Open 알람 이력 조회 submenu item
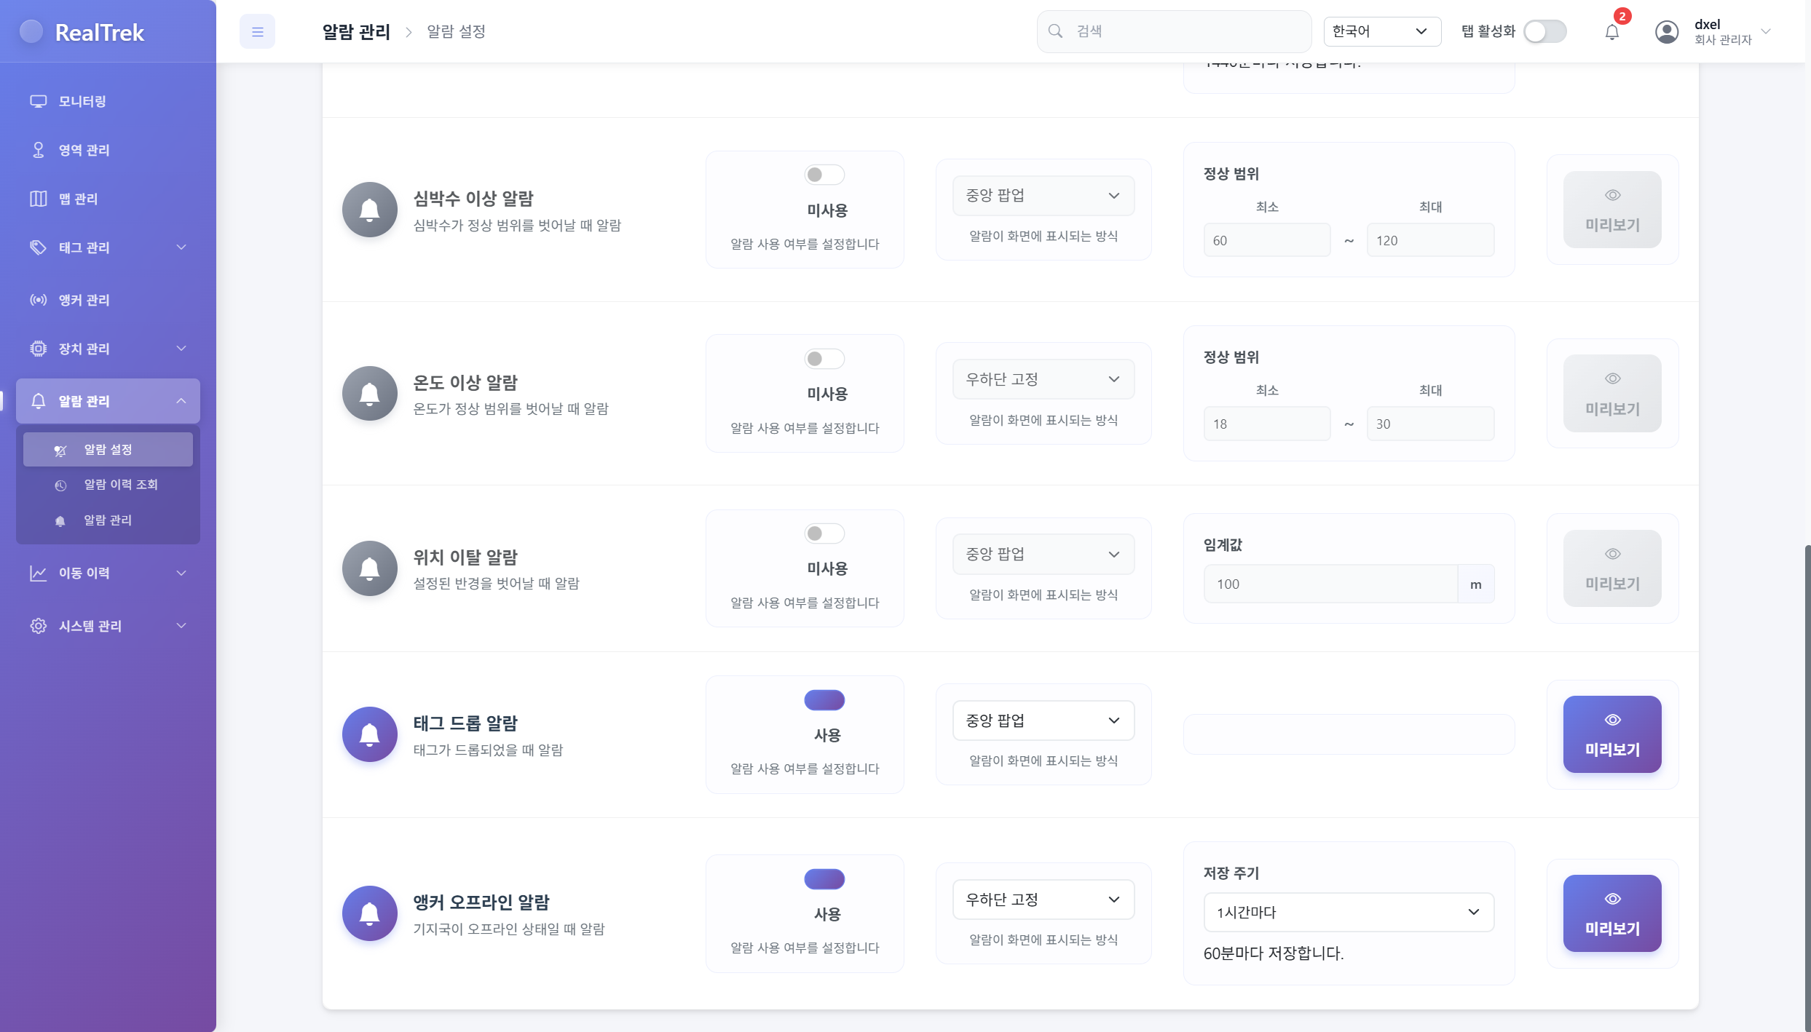The width and height of the screenshot is (1811, 1032). coord(120,485)
